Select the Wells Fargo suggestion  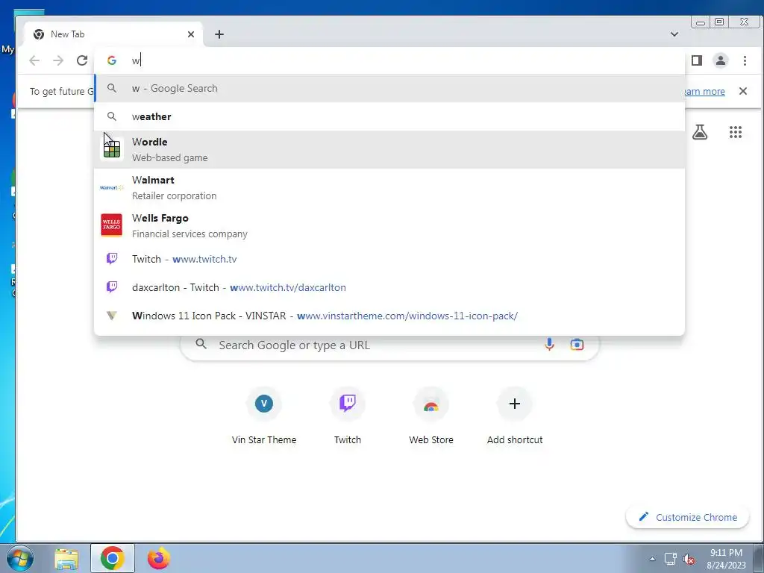click(389, 225)
